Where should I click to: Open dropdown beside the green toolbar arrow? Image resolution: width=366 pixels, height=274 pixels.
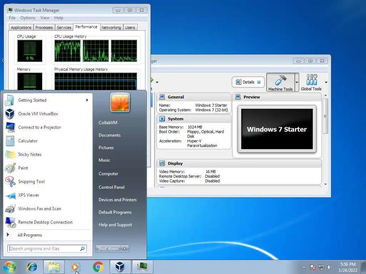[x=157, y=82]
